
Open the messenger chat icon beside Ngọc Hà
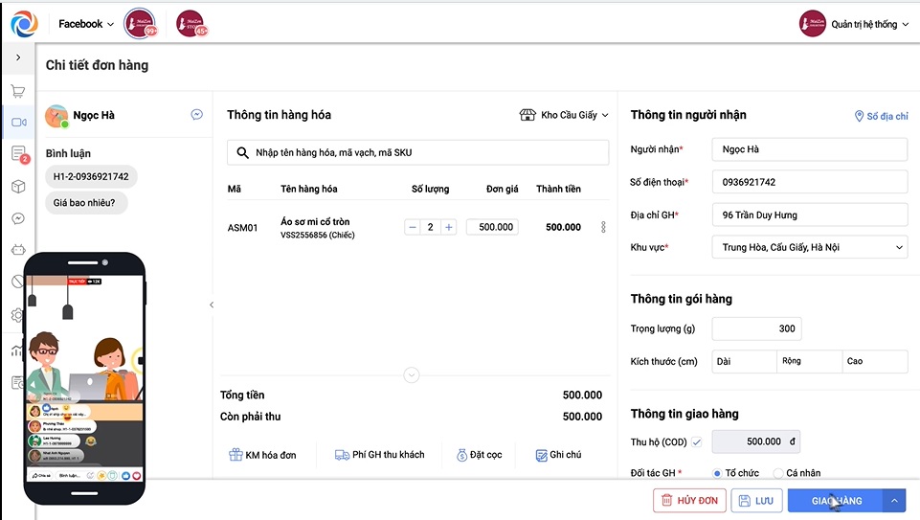tap(197, 115)
